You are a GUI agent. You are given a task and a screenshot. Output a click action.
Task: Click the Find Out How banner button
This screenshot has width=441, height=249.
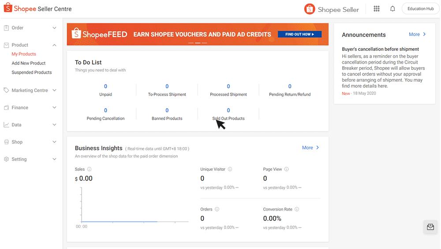[x=299, y=34]
